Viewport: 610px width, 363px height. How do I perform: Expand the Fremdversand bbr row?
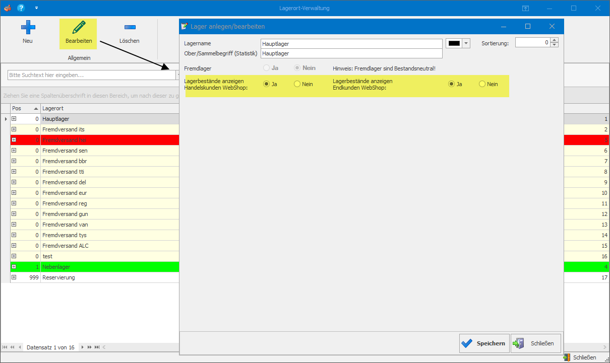14,161
